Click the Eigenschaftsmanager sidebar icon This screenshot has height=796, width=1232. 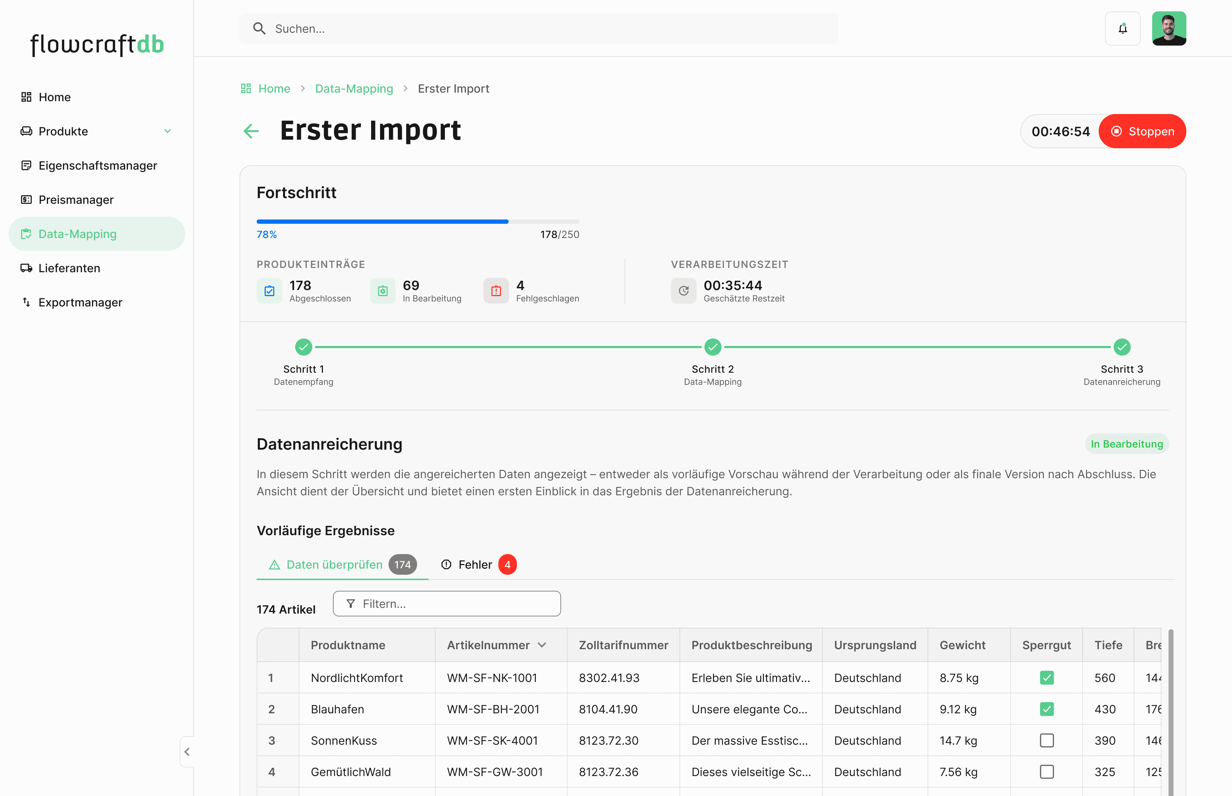click(26, 165)
